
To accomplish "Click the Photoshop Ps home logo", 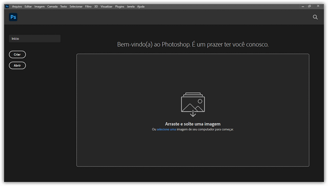I will pos(13,17).
